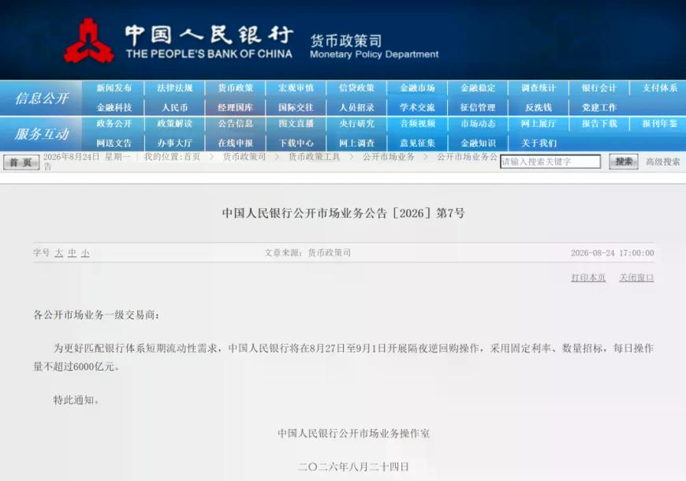Screen dimensions: 686x481
Task: Select 经理国库 in navigation
Action: 236,107
